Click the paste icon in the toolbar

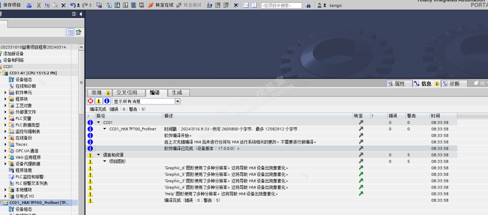click(55, 5)
